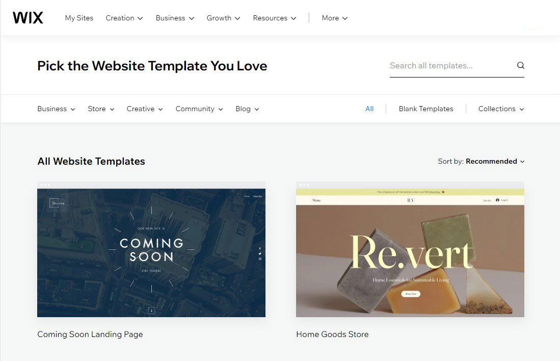The width and height of the screenshot is (560, 361).
Task: Switch to Blank Templates
Action: point(425,109)
